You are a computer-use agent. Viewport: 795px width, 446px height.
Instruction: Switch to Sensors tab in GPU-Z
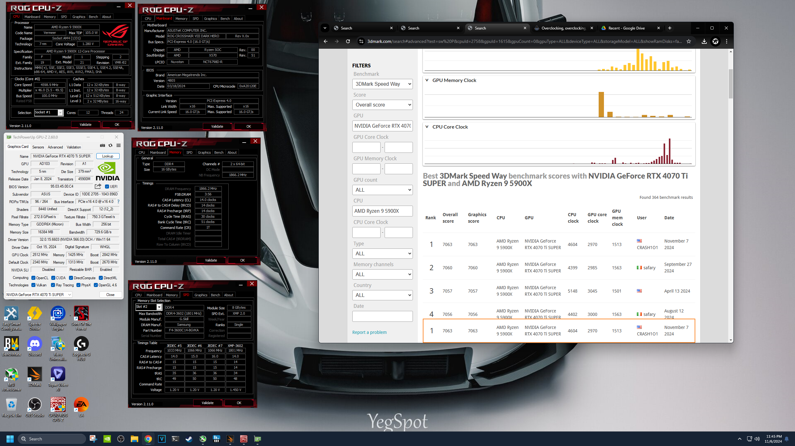click(x=38, y=147)
